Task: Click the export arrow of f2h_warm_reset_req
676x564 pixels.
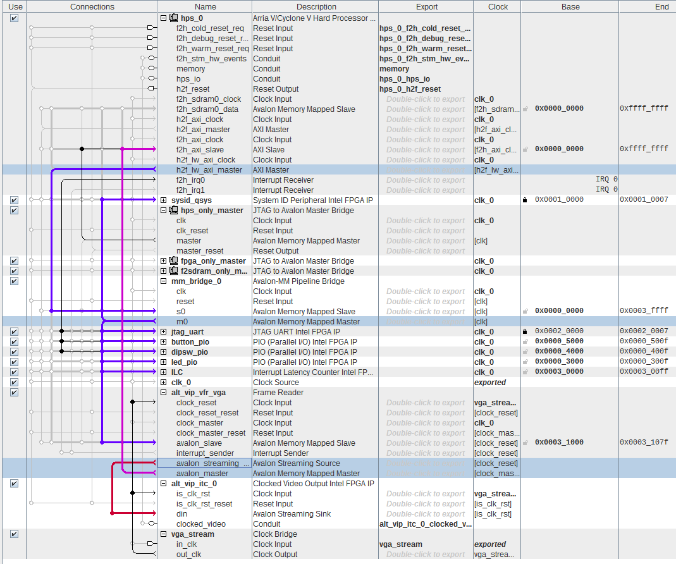Action: point(151,48)
